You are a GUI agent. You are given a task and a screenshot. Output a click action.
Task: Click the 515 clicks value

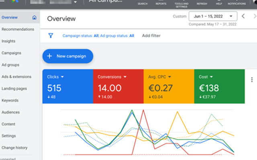point(54,88)
